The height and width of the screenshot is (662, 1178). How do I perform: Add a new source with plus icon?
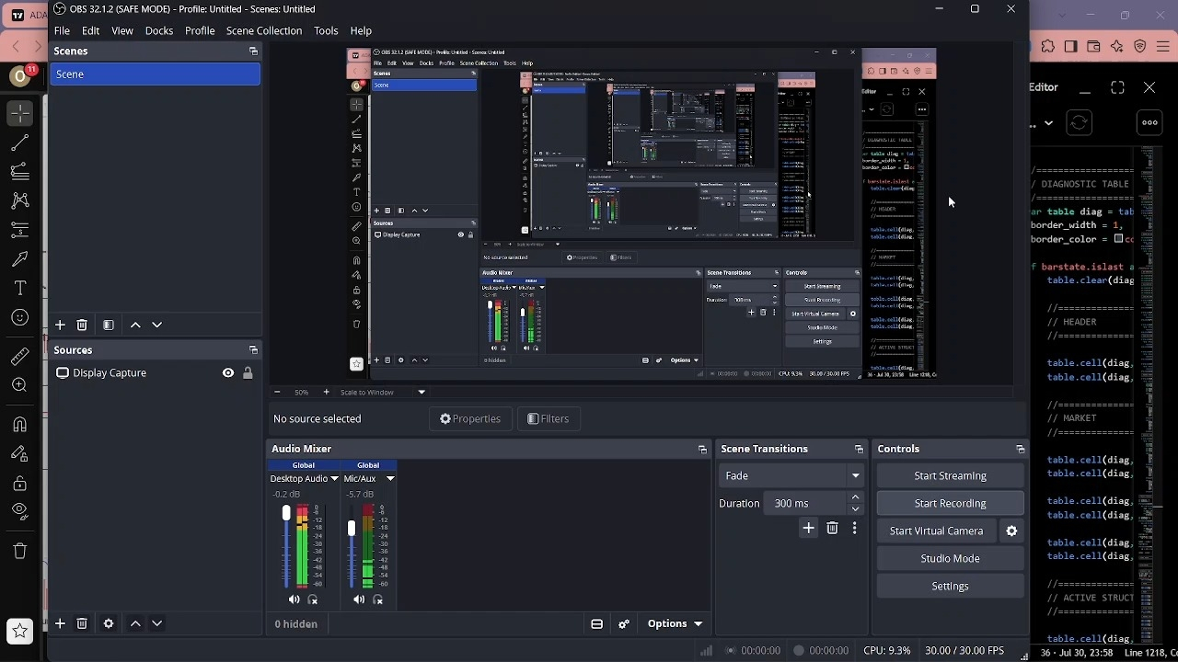click(60, 623)
